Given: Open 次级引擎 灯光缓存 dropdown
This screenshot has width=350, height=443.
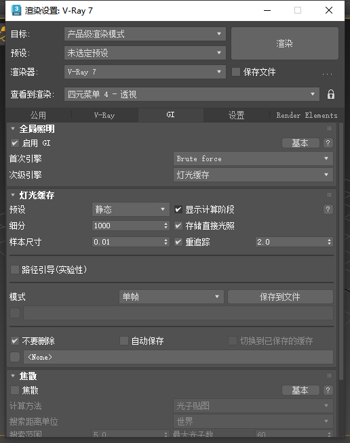Looking at the screenshot, I should [253, 175].
